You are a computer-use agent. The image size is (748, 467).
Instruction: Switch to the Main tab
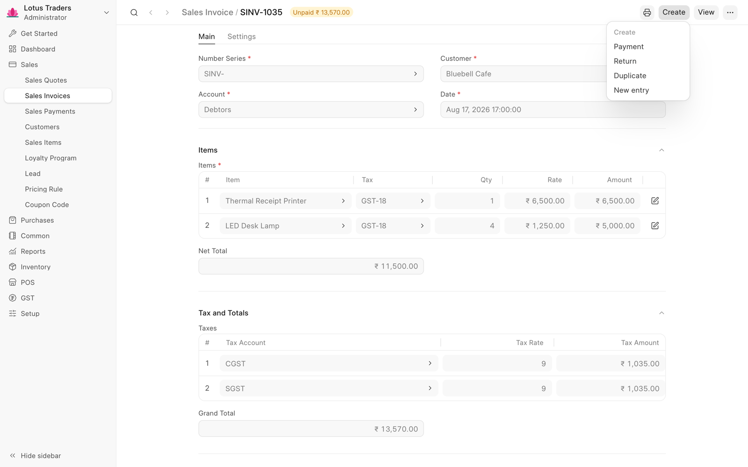point(207,36)
